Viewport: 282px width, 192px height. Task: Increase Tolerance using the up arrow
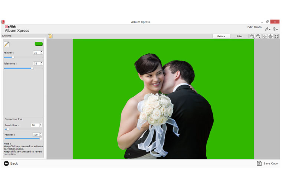(x=42, y=62)
